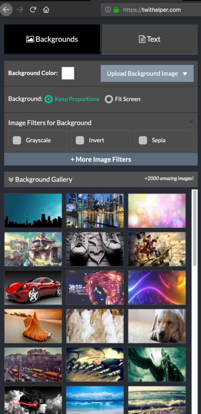
Task: Enable the Grayscale filter checkbox
Action: point(17,140)
